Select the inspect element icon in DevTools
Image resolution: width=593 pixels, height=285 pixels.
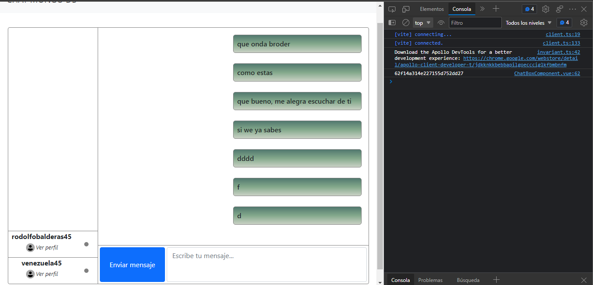pyautogui.click(x=392, y=9)
